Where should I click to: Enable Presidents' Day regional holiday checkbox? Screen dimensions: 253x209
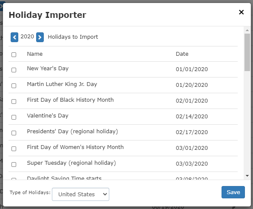14,133
